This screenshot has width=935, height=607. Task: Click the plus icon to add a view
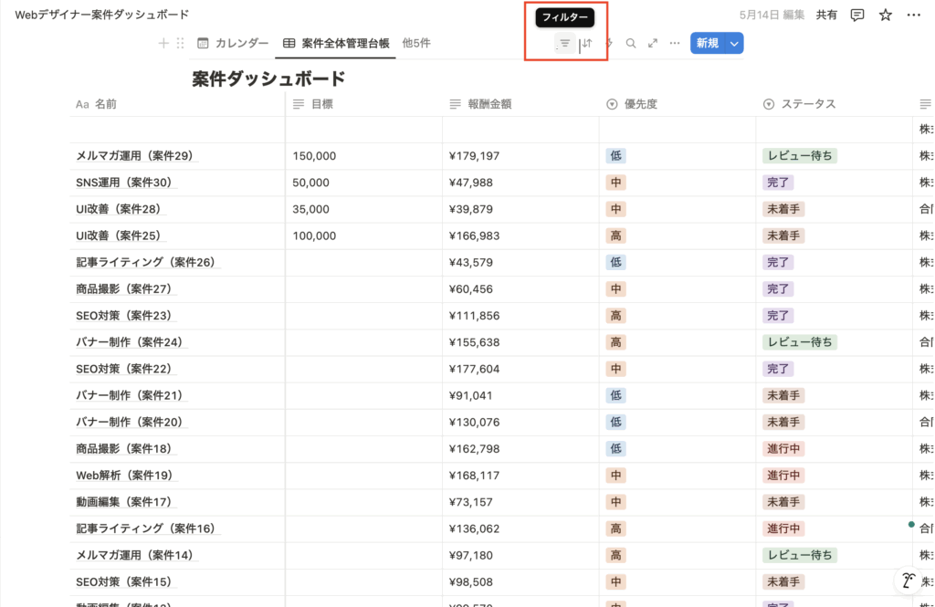coord(163,43)
